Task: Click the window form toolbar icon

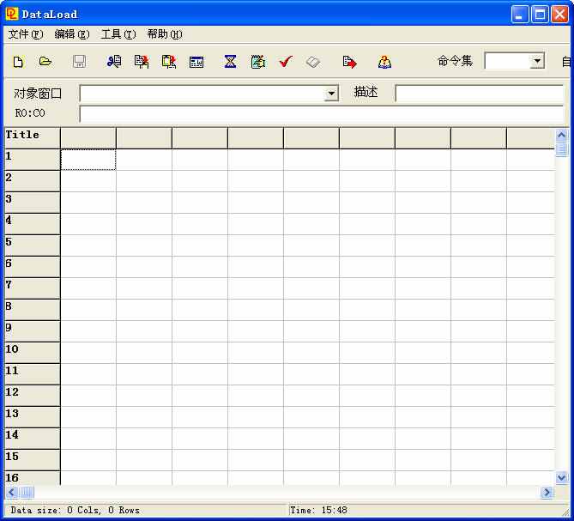Action: pyautogui.click(x=196, y=62)
